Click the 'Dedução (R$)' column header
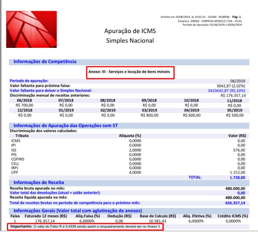Viewport: 258px width, 232px height. pyautogui.click(x=119, y=216)
